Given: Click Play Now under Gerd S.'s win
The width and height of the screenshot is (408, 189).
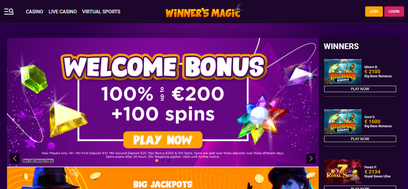Looking at the screenshot, I should [x=360, y=139].
